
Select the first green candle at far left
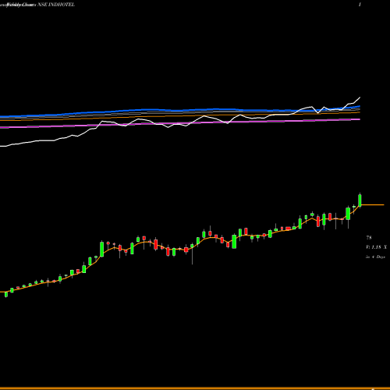point(6,294)
